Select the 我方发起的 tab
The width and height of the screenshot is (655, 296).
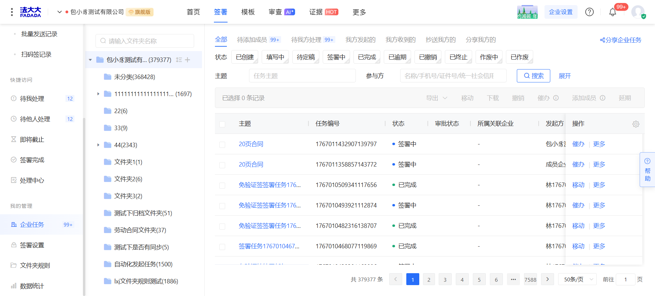[x=360, y=40]
